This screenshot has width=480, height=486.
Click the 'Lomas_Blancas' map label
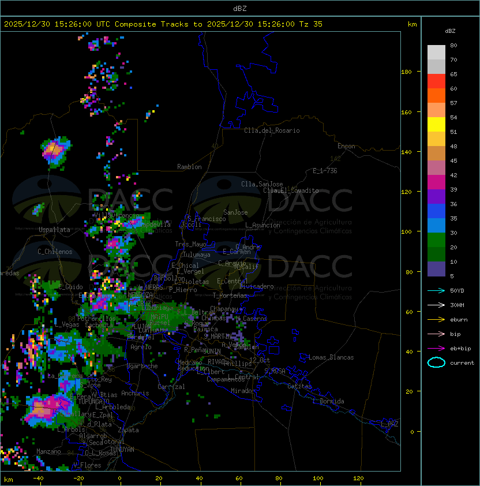tap(331, 357)
